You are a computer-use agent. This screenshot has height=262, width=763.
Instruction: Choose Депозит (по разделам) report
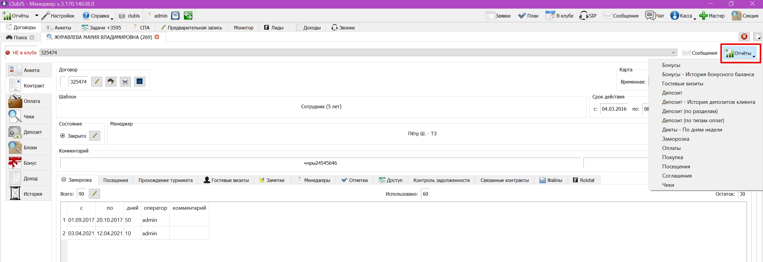pos(690,111)
